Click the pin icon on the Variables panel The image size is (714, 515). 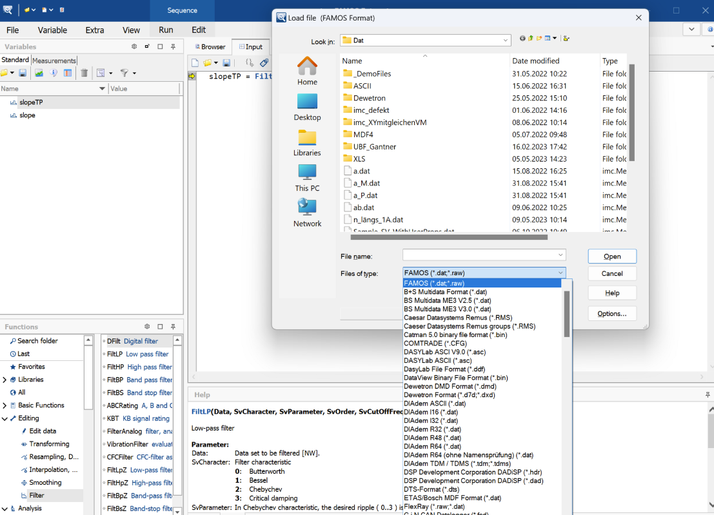pos(173,46)
